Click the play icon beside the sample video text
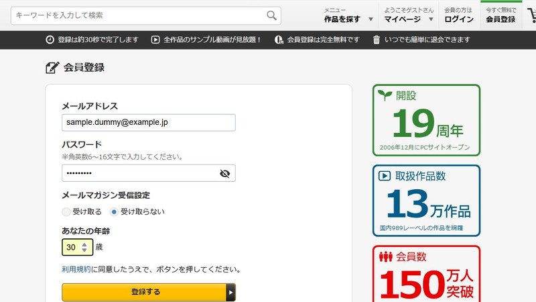Image resolution: width=536 pixels, height=302 pixels. pos(155,40)
